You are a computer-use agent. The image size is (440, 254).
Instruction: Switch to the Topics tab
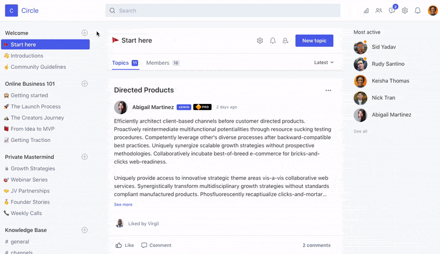[x=125, y=63]
